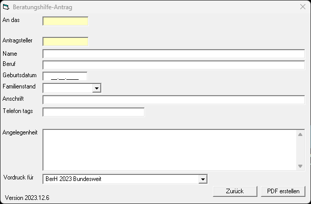Focus the Anschrift text field
Viewport: 311px width, 204px height.
(x=174, y=100)
